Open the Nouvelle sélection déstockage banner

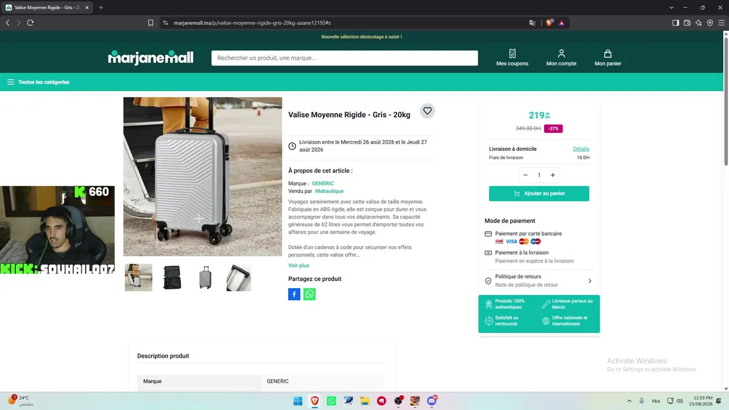pyautogui.click(x=362, y=36)
